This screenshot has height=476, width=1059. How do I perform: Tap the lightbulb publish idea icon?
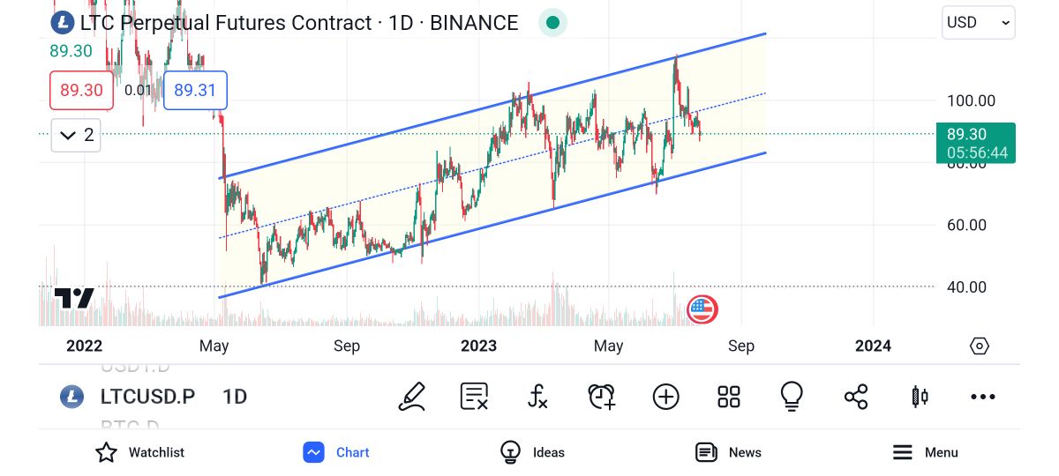792,397
